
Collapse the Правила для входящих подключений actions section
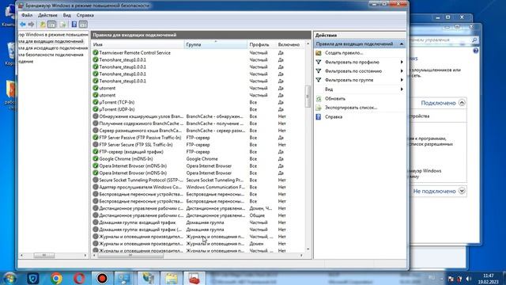(x=402, y=44)
